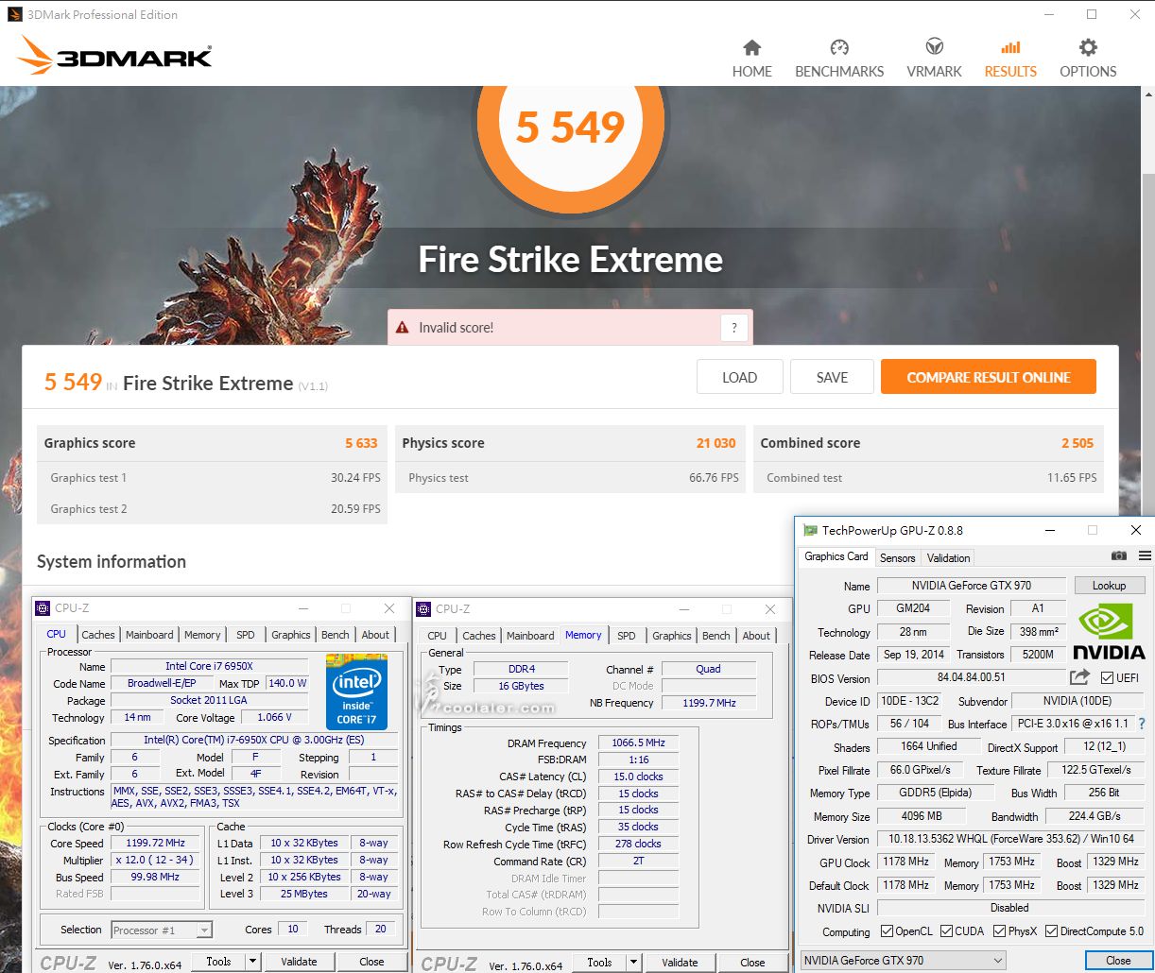Image resolution: width=1155 pixels, height=973 pixels.
Task: Open the GPU-Z hamburger menu
Action: [1145, 556]
